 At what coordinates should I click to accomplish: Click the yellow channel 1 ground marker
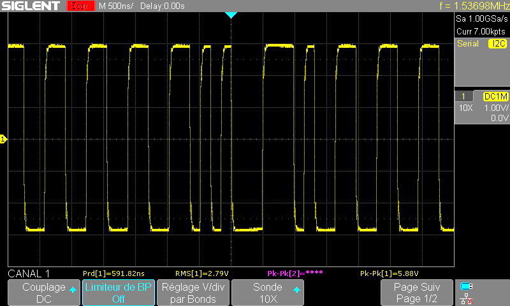click(3, 139)
